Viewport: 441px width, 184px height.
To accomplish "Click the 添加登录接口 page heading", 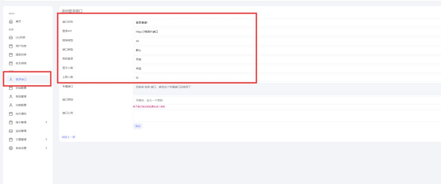I will tap(72, 11).
